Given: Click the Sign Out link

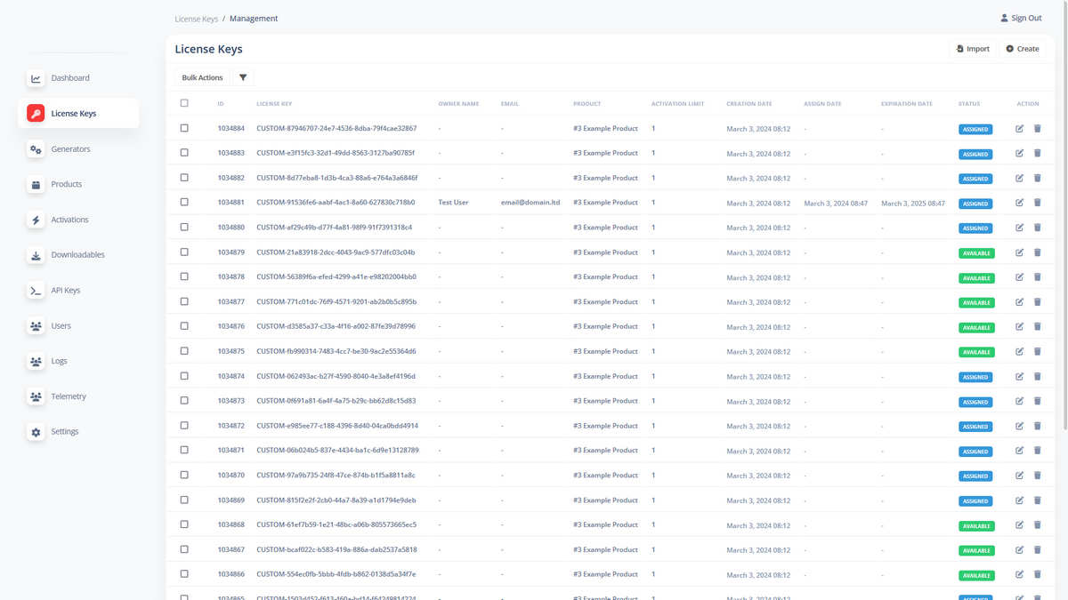Looking at the screenshot, I should [1021, 18].
